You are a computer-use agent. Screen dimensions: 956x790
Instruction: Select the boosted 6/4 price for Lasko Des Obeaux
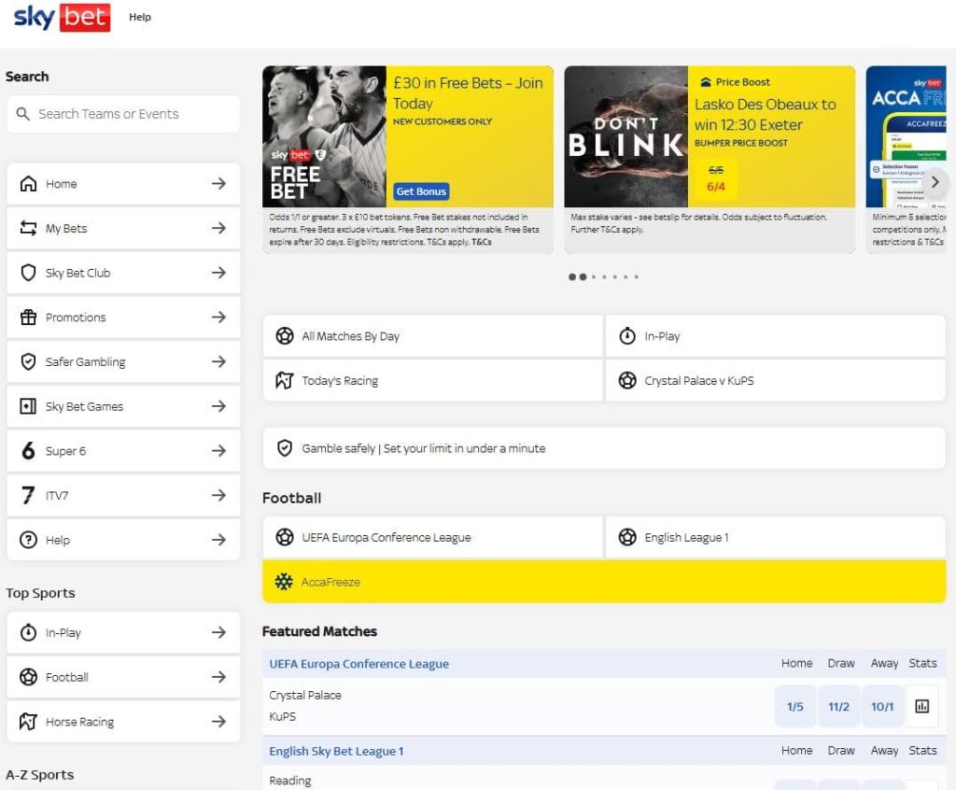(x=715, y=187)
